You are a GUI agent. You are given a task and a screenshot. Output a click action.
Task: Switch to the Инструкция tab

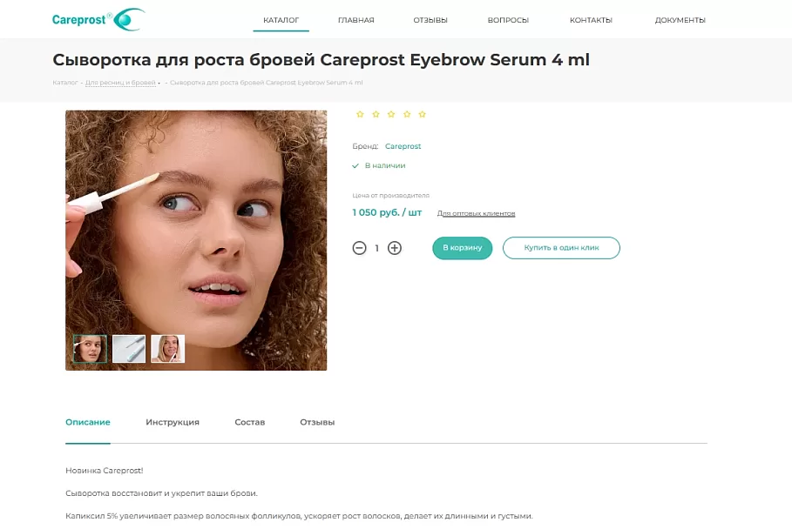(173, 422)
